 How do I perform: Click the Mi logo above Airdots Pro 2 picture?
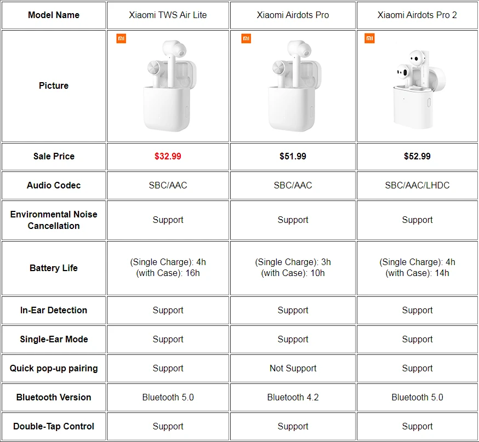tap(370, 39)
